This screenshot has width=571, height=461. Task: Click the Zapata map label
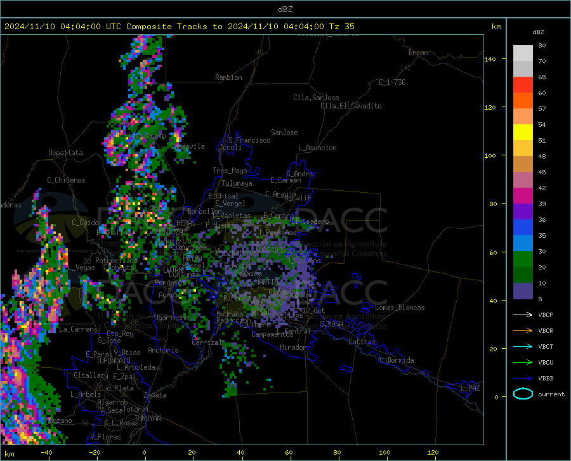click(x=155, y=395)
